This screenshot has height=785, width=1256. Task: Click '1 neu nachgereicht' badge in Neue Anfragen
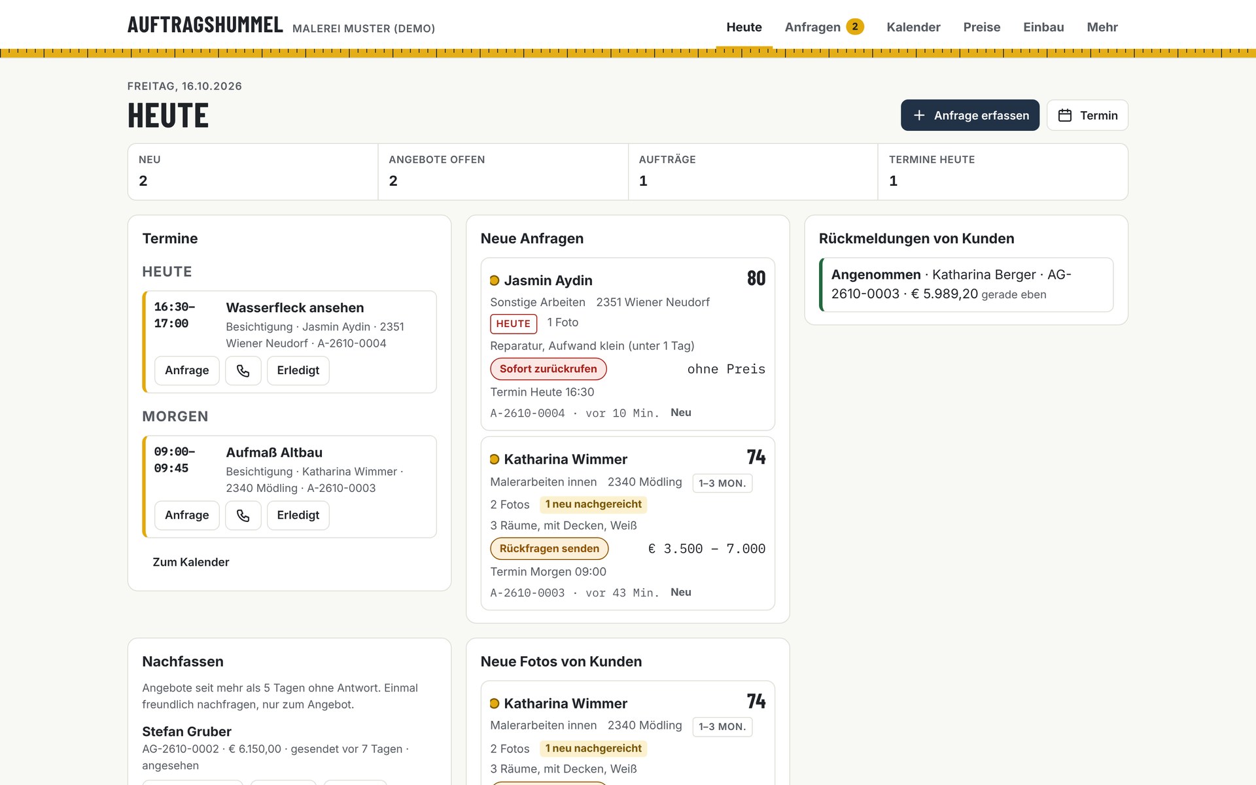click(593, 504)
